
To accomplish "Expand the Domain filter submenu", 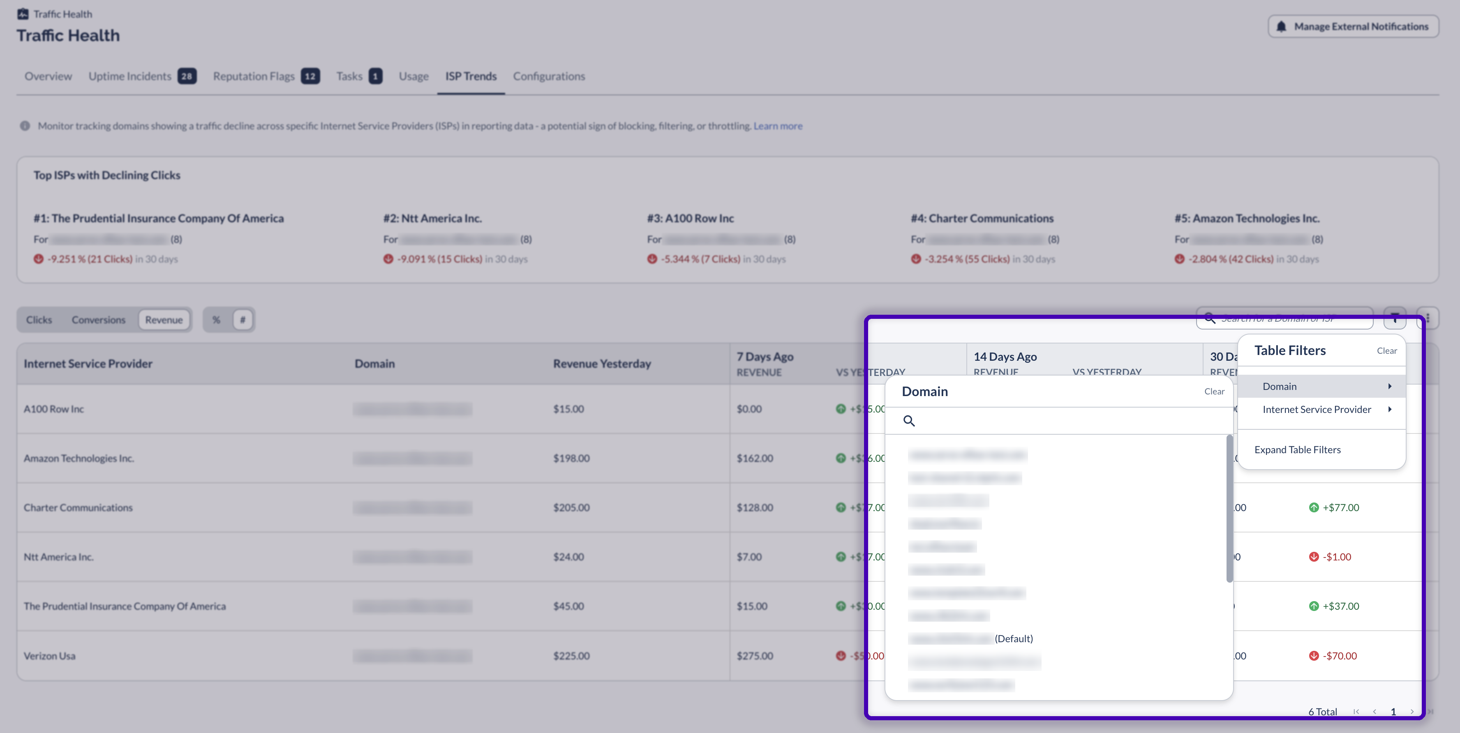I will click(1322, 386).
